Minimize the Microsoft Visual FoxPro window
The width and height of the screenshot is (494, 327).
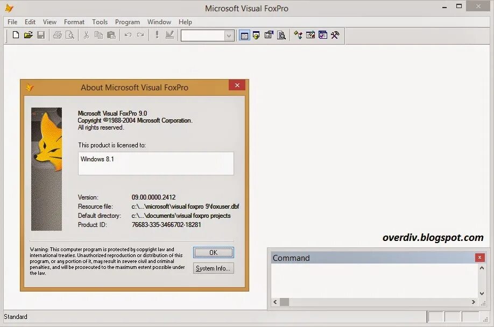click(444, 7)
